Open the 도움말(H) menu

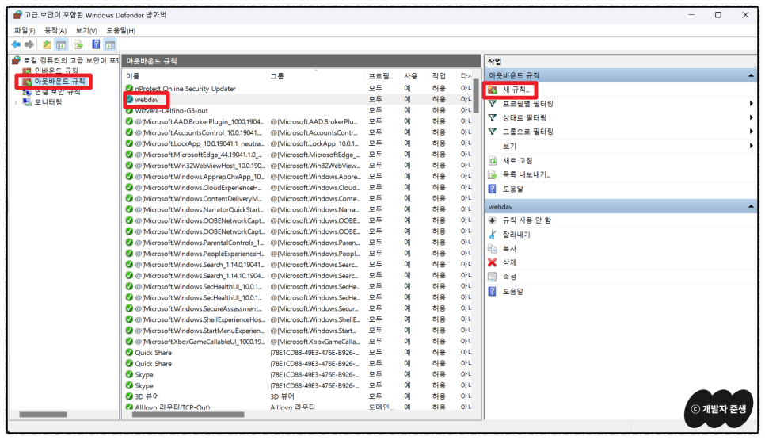click(120, 30)
